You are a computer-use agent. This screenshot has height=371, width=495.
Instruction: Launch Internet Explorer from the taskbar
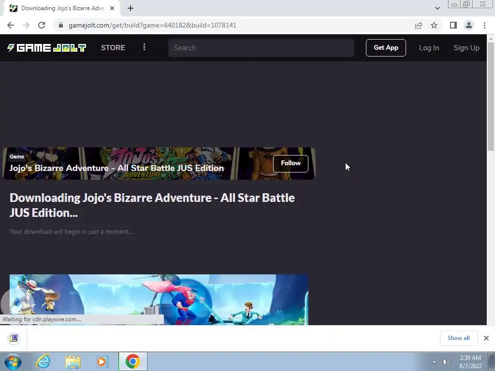pyautogui.click(x=43, y=361)
